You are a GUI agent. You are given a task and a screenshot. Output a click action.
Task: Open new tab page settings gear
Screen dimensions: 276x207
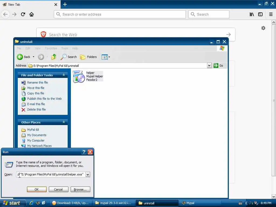click(x=263, y=28)
